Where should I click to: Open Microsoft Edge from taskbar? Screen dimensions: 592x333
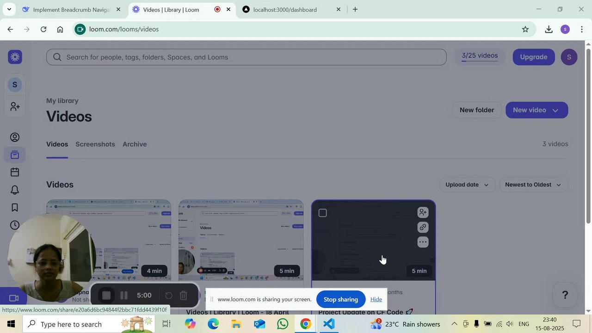coord(213,324)
